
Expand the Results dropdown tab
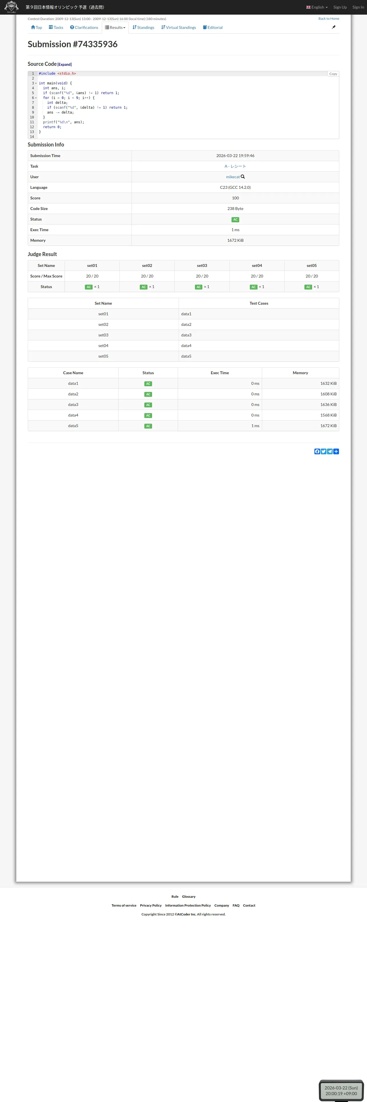pos(115,27)
